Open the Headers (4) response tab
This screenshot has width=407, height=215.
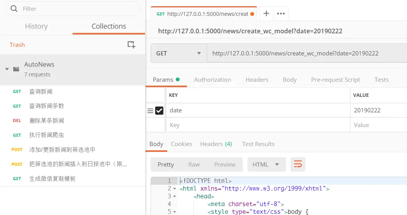[x=216, y=144]
